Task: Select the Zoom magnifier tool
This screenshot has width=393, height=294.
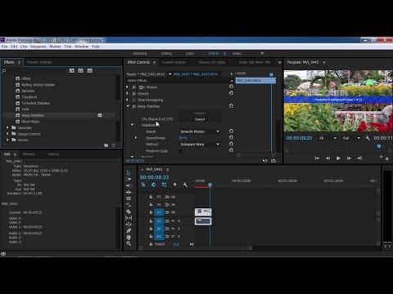Action: [129, 243]
